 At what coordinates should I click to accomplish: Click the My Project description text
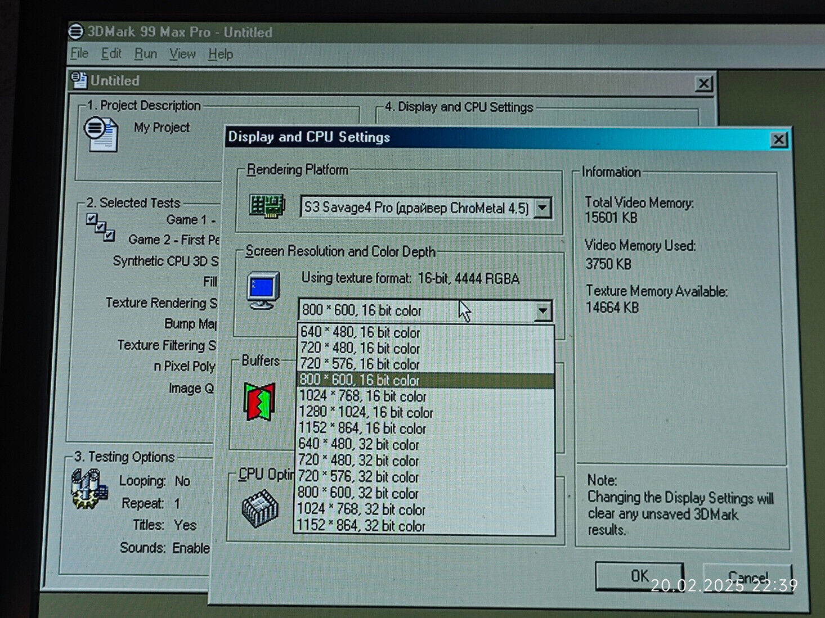pos(162,128)
